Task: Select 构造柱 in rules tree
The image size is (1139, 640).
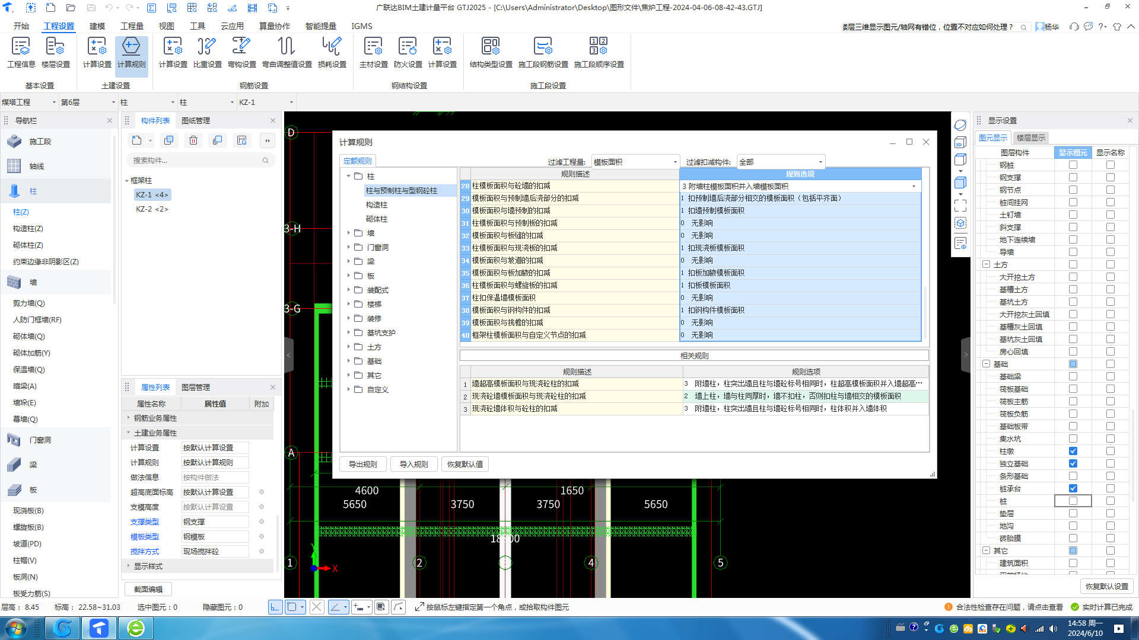Action: click(377, 205)
